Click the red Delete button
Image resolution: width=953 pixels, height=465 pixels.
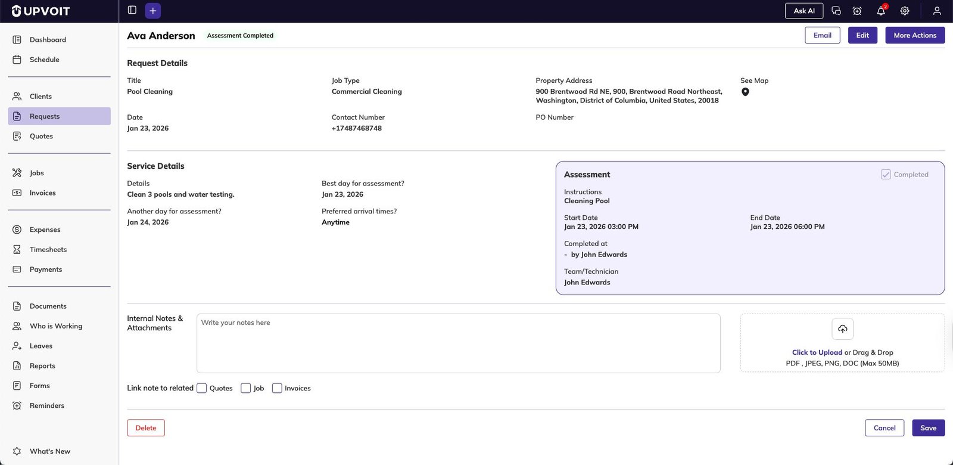tap(146, 428)
